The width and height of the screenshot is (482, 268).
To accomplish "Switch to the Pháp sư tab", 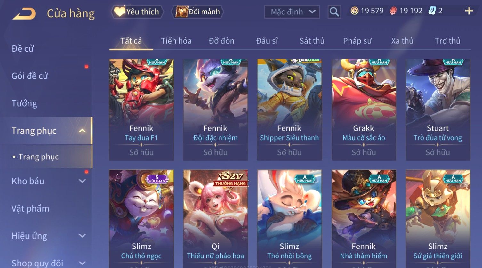I will 357,41.
